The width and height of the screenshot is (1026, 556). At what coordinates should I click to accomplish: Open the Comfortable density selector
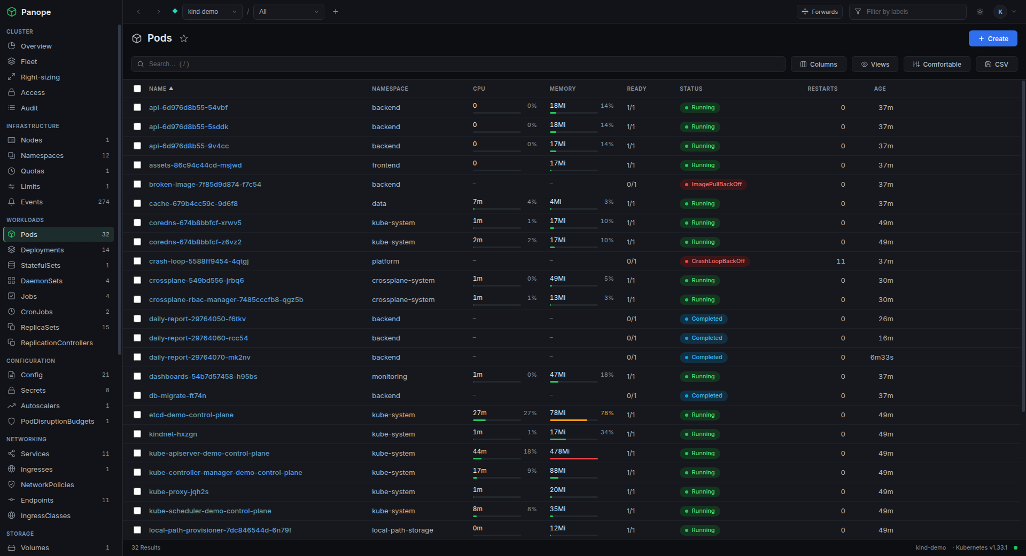[937, 64]
